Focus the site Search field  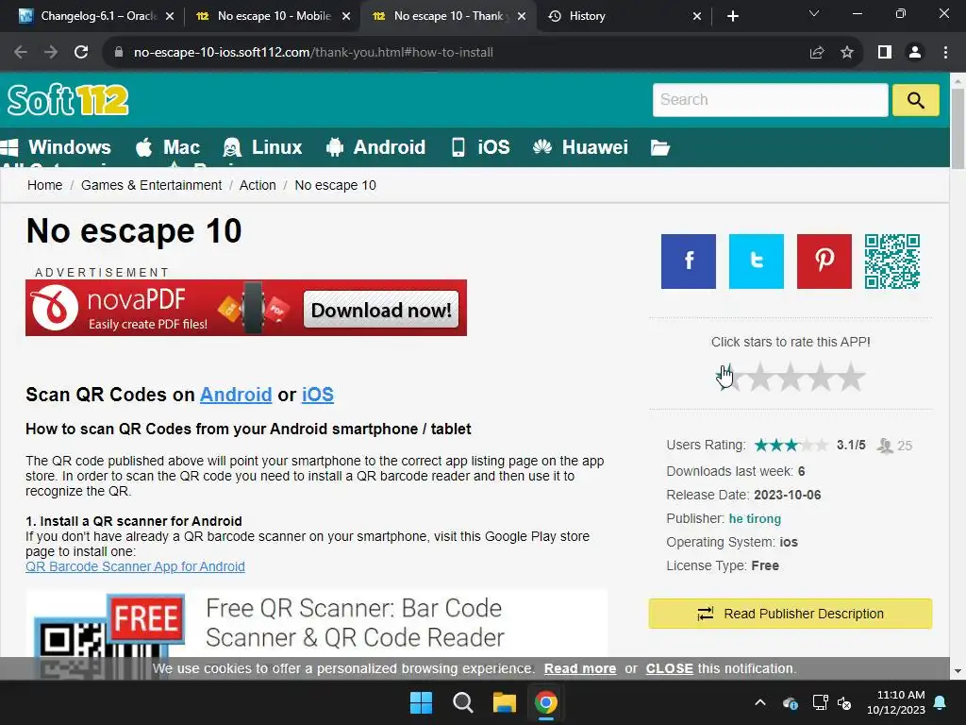[770, 100]
